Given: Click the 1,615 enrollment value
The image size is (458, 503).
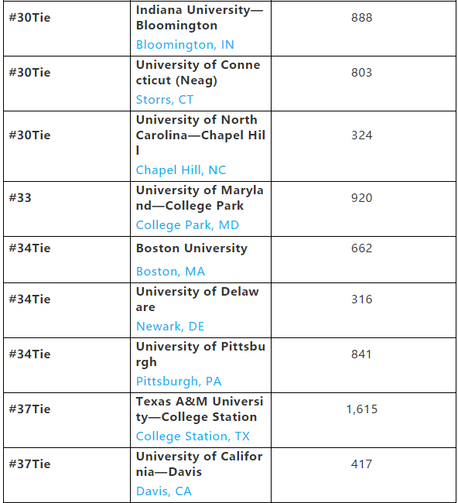Looking at the screenshot, I should pyautogui.click(x=362, y=409).
